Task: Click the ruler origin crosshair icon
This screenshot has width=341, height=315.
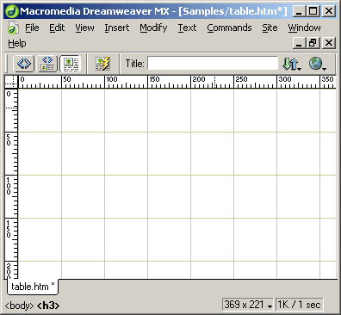Action: 11,82
